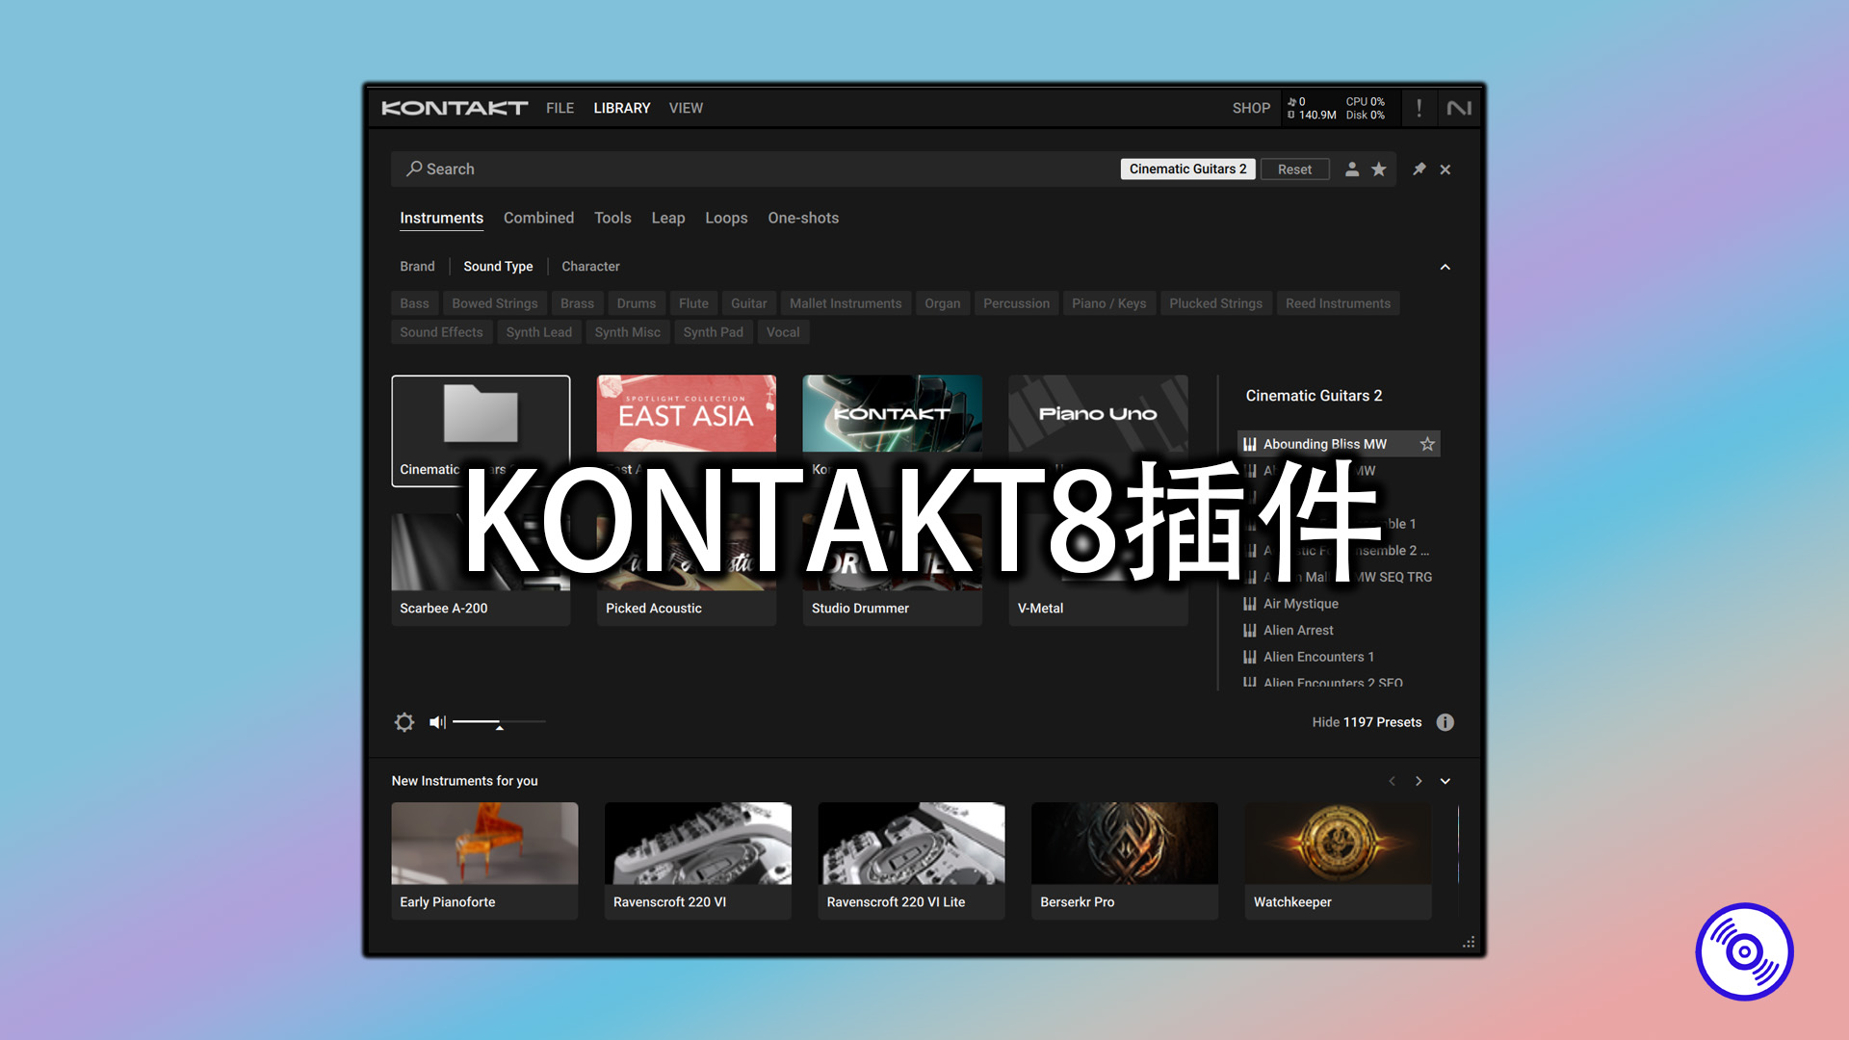Open the Native Instruments NI logo menu

coord(1459,108)
